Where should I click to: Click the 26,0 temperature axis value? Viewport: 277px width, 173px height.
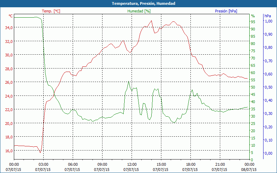pos(9,82)
